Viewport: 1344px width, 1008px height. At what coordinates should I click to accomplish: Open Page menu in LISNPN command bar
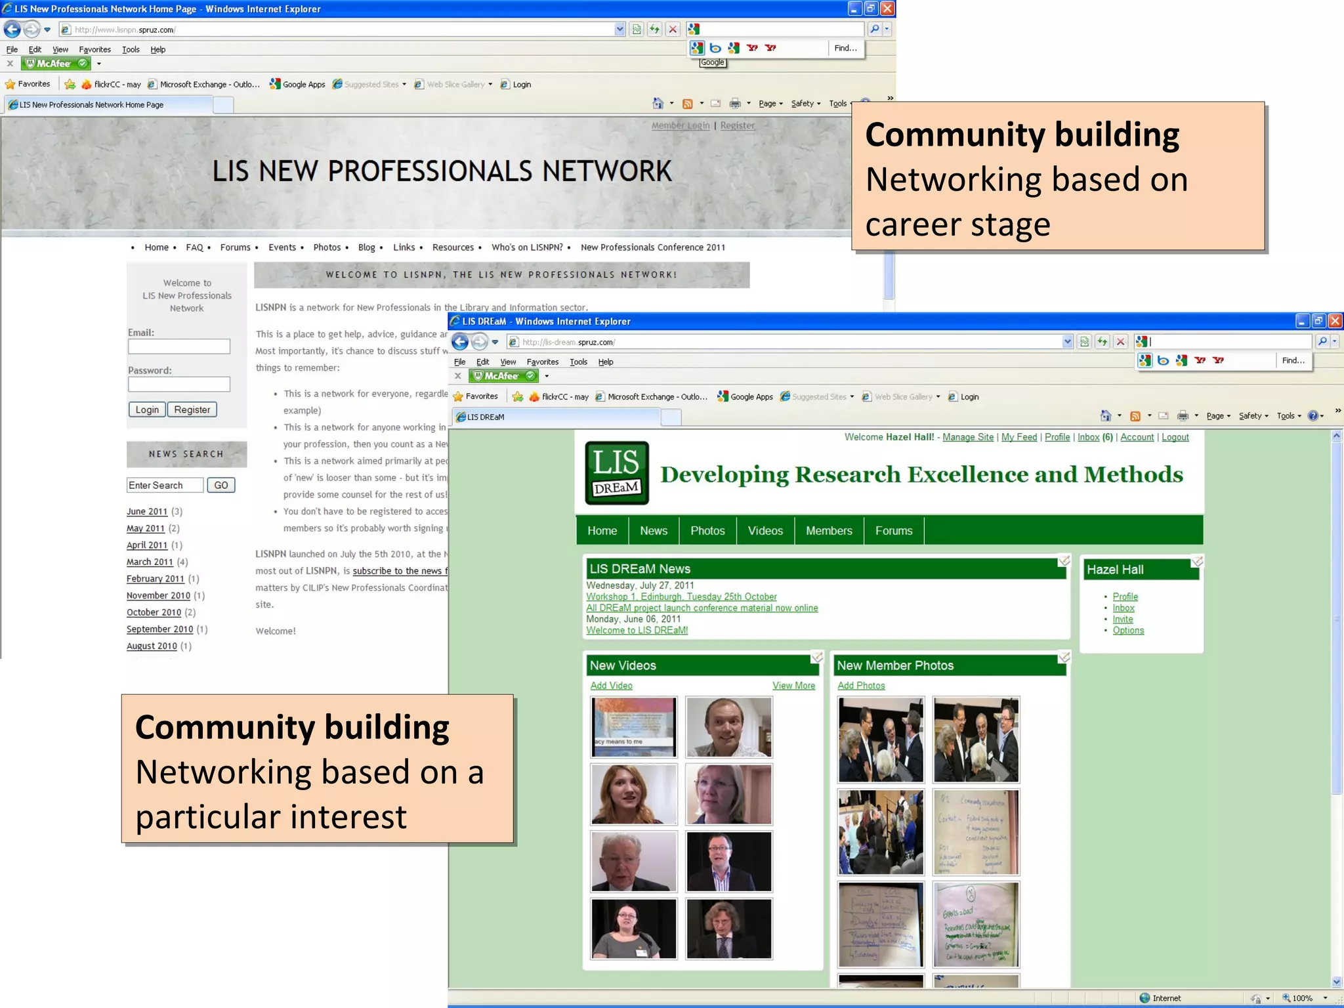770,104
